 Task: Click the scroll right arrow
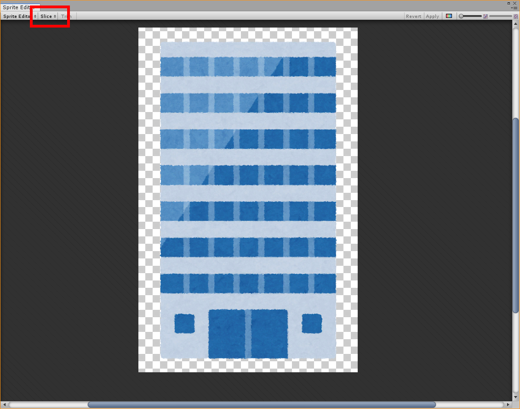[508, 405]
